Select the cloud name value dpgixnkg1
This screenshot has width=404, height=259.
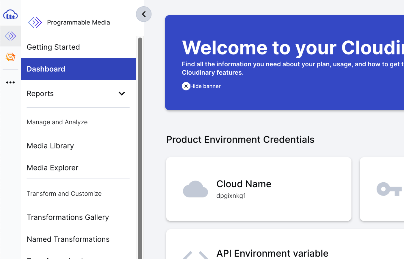coord(231,196)
